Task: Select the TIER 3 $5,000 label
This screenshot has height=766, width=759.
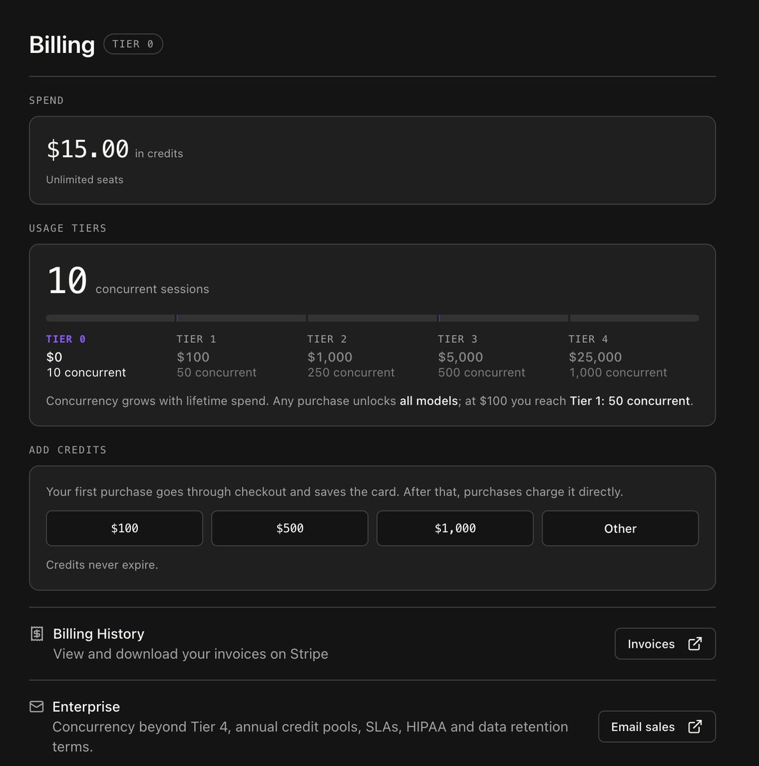Action: coord(460,357)
